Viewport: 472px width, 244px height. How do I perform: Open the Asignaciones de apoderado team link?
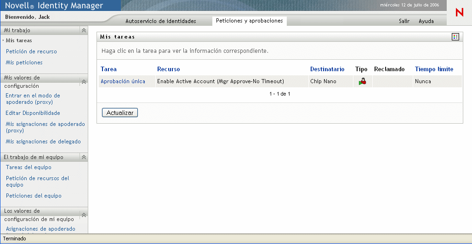40,229
